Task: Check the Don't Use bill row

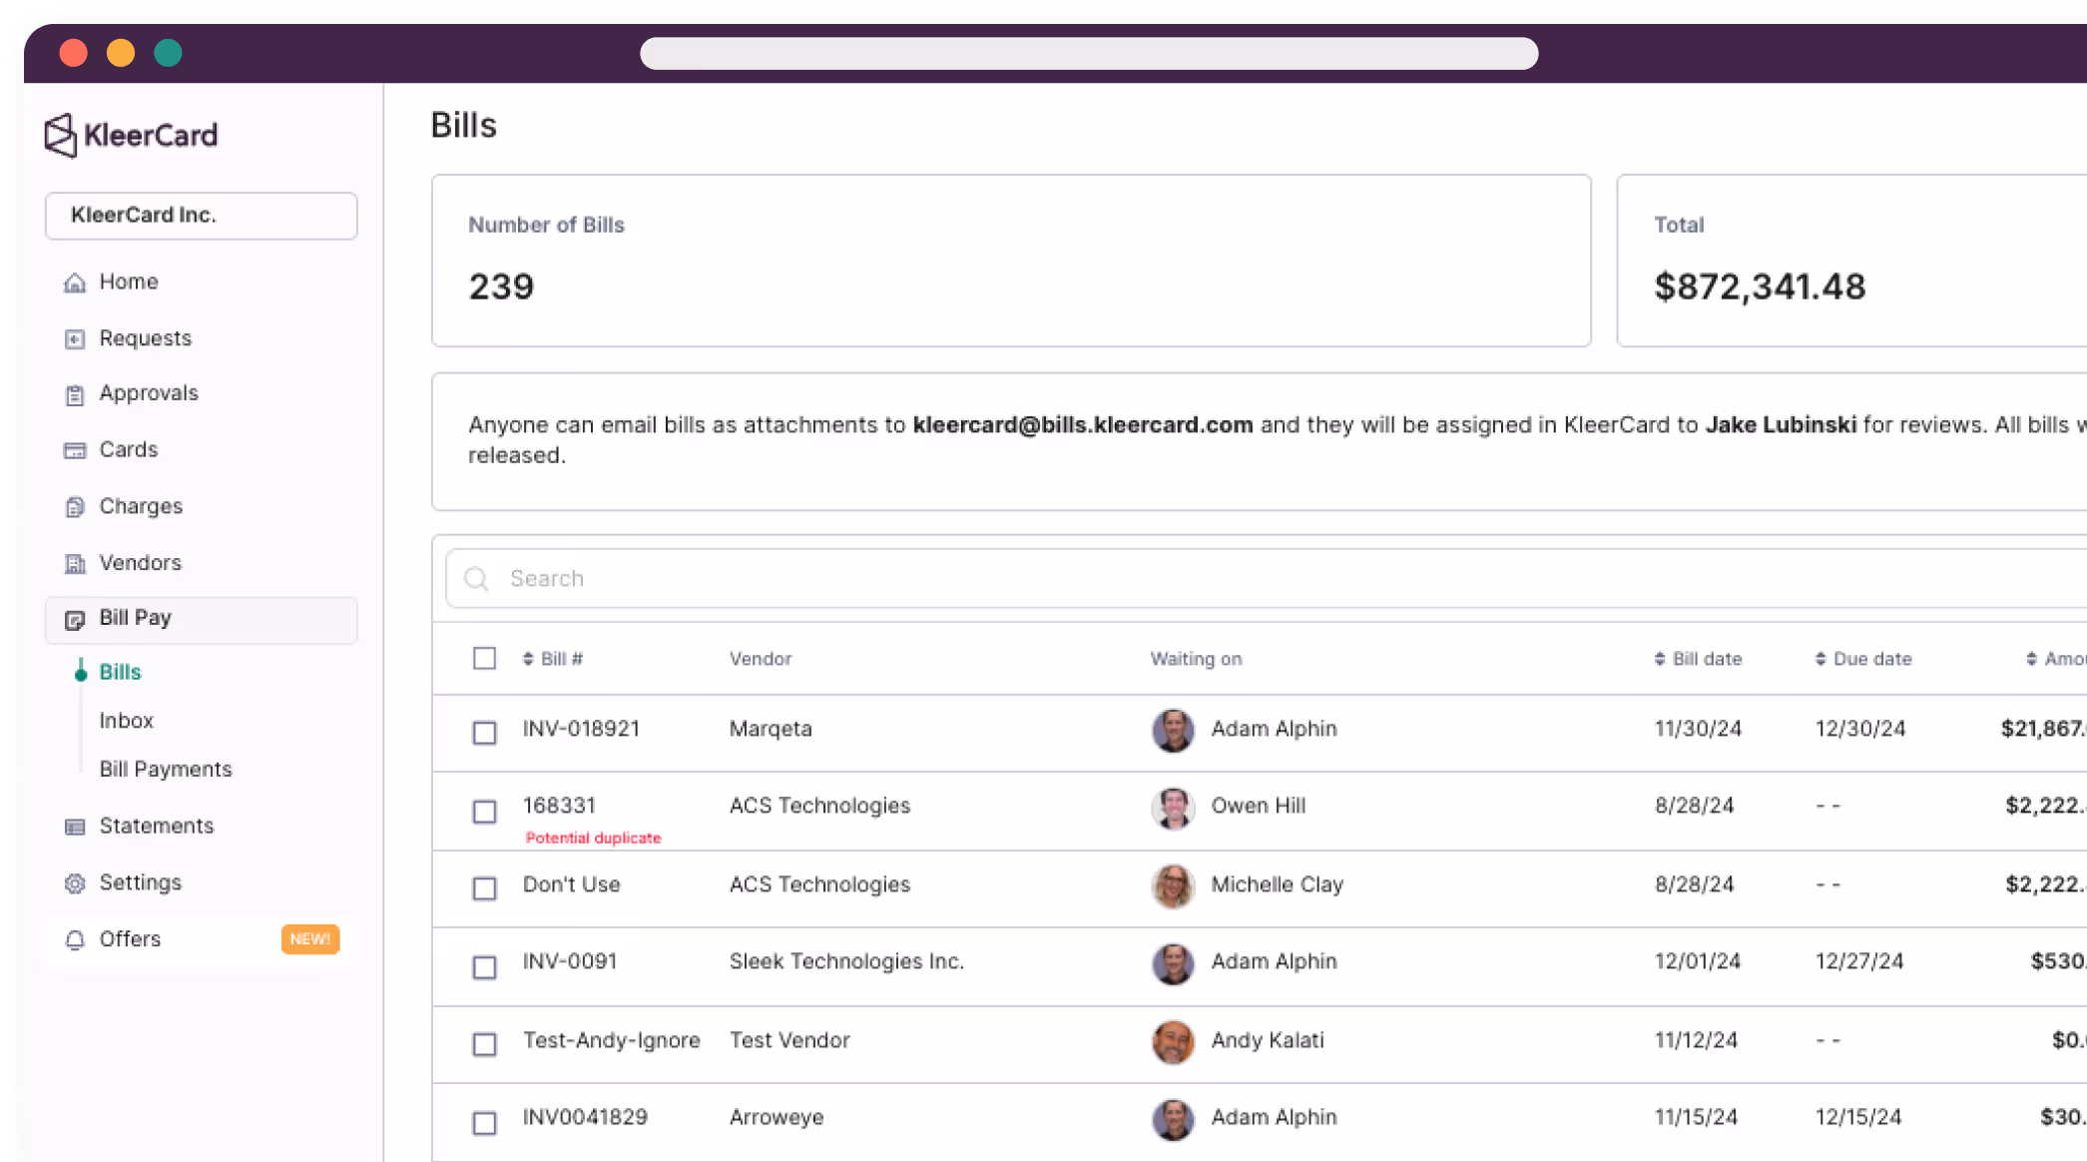Action: [484, 888]
